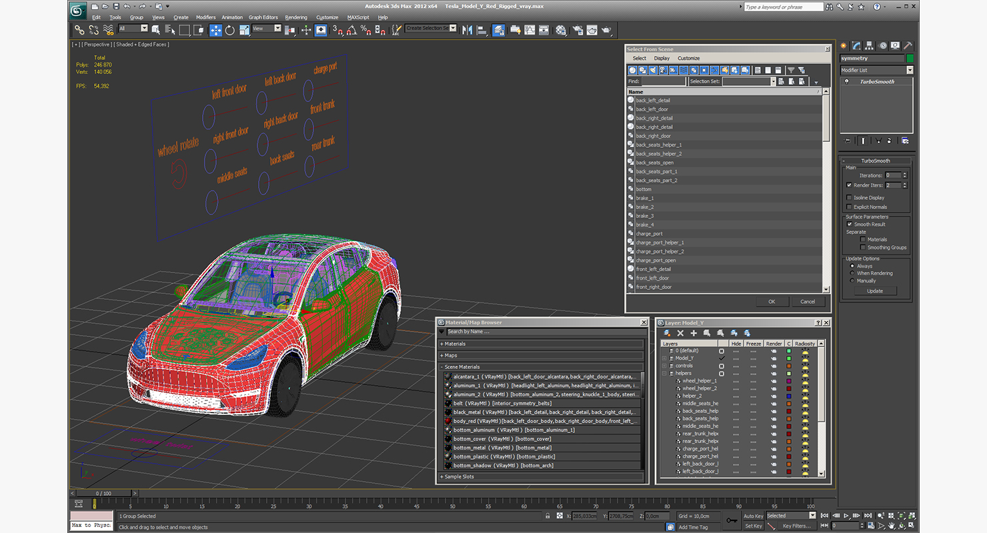Viewport: 987px width, 533px height.
Task: Open the Curve Editor icon
Action: tap(530, 30)
